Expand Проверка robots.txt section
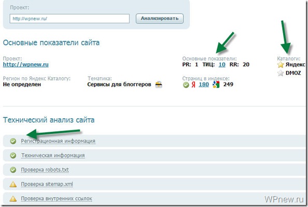 [x=45, y=170]
